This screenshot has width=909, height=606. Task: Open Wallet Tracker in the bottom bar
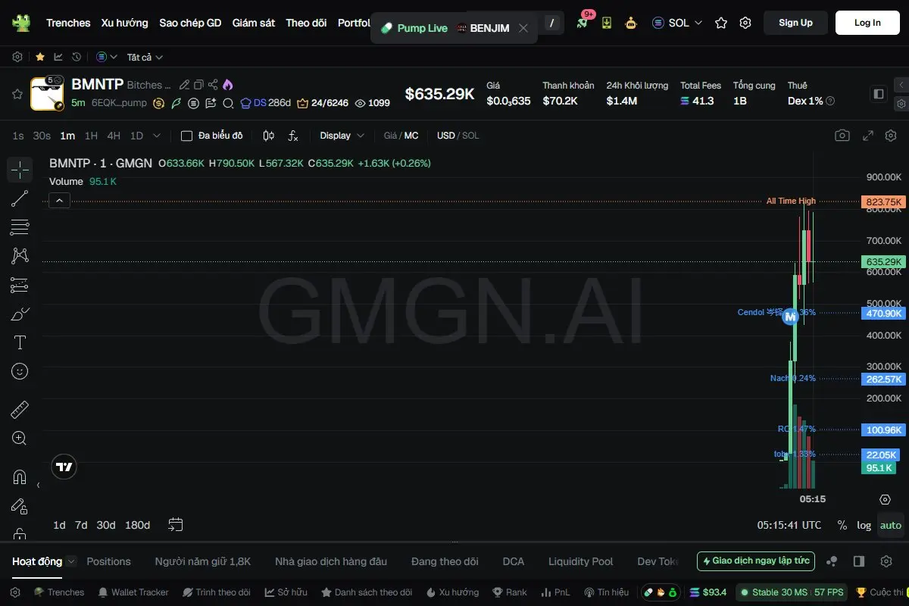pos(133,592)
